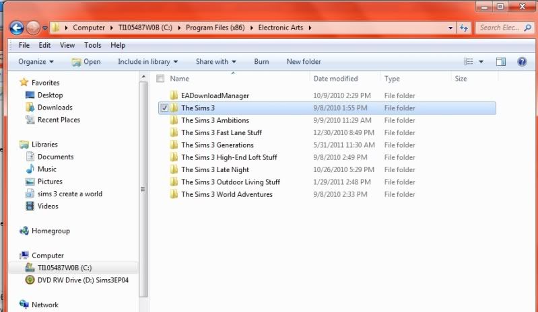Expand arrow after Program Files (x86) breadcrumb

[252, 28]
